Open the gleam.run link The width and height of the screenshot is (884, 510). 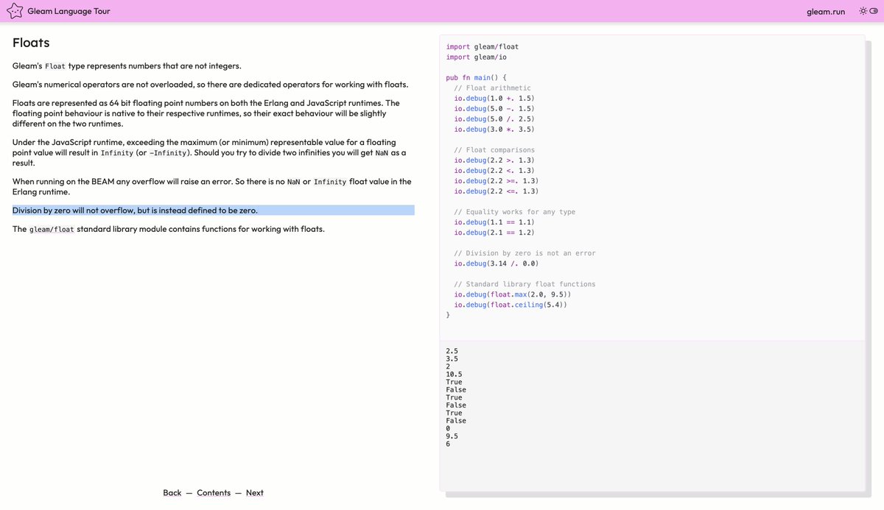[x=826, y=12]
